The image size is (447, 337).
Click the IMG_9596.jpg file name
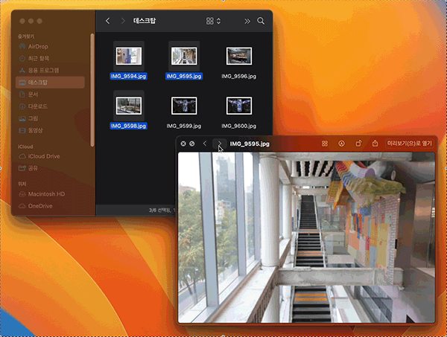239,77
